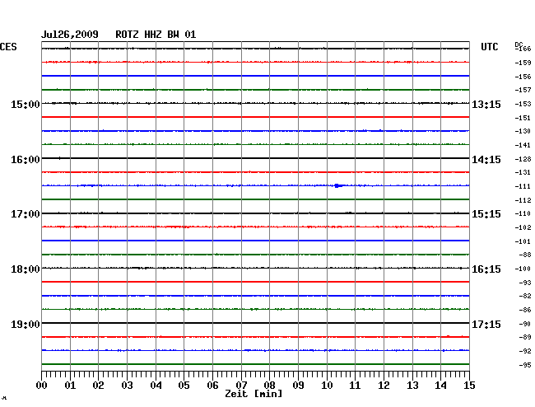Select the DC offset value -89
The image size is (535, 407).
click(525, 337)
